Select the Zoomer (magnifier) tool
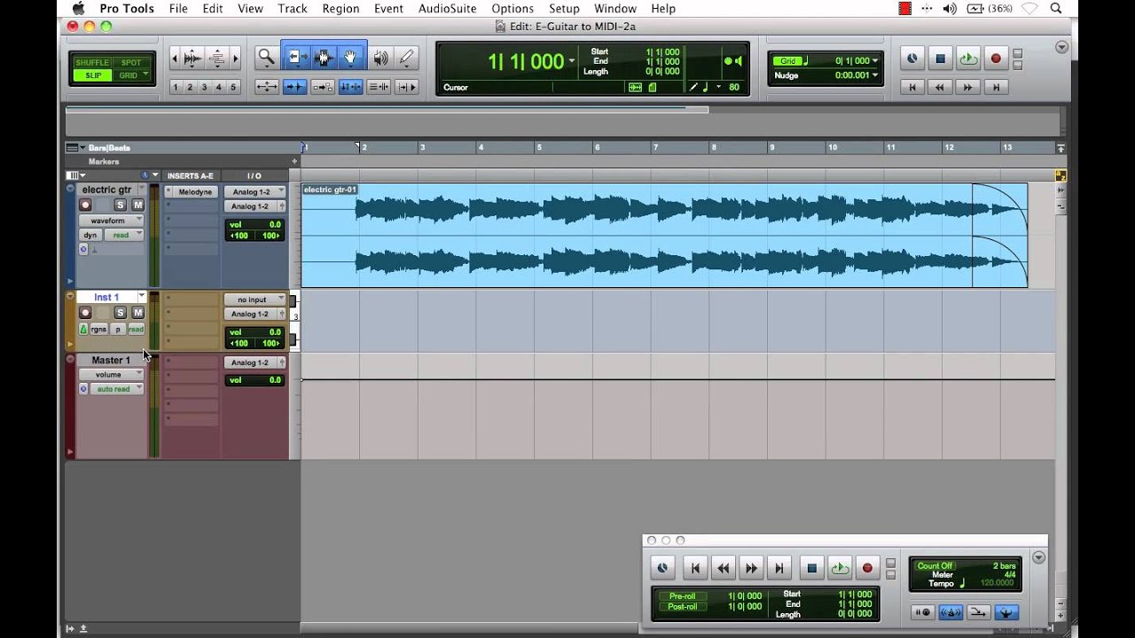 (266, 58)
